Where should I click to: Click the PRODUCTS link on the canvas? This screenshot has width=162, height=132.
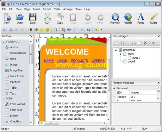79,61
